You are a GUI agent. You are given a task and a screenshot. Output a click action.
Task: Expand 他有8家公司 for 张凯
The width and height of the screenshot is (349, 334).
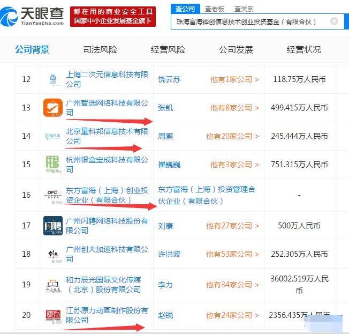[x=234, y=108]
